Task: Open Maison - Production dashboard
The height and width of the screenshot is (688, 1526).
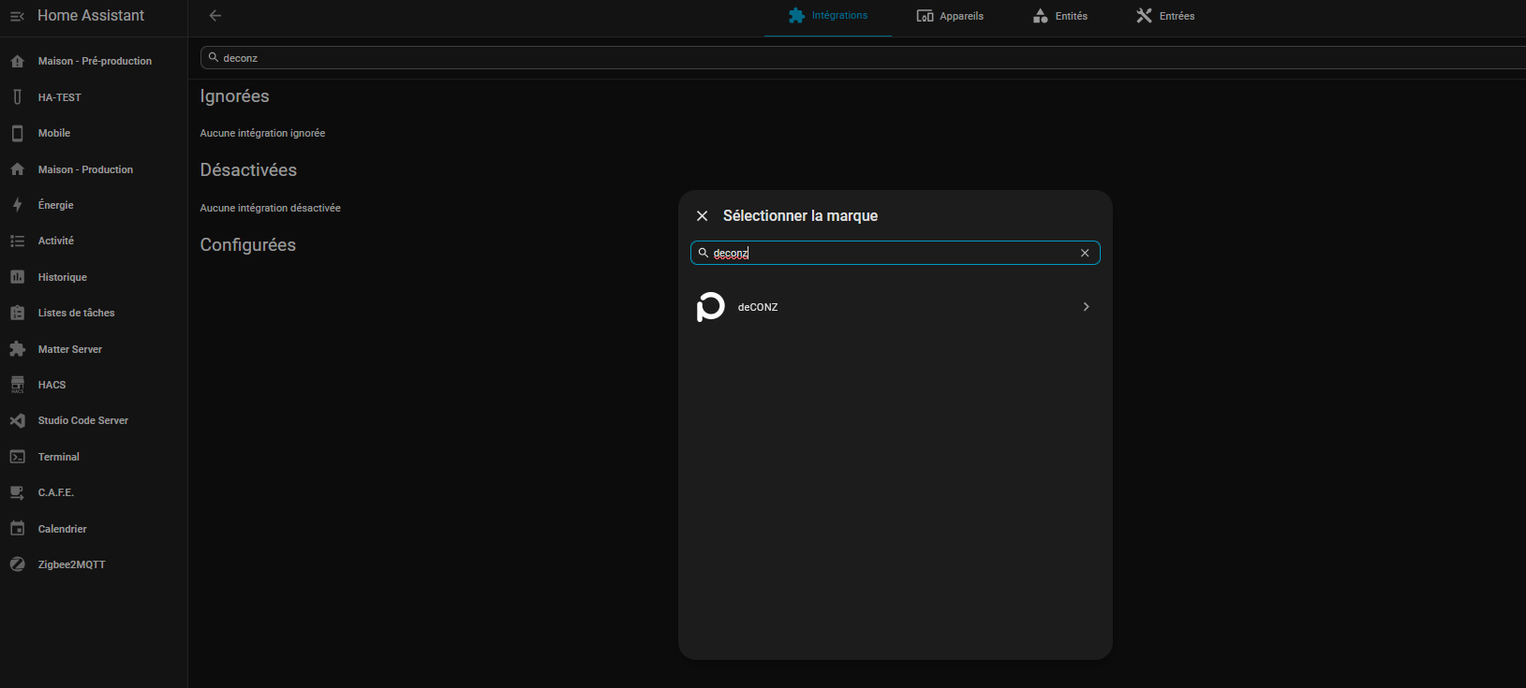Action: [x=85, y=169]
